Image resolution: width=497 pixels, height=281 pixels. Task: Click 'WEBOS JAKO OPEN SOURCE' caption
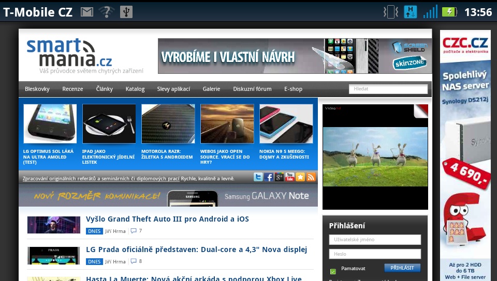[225, 157]
